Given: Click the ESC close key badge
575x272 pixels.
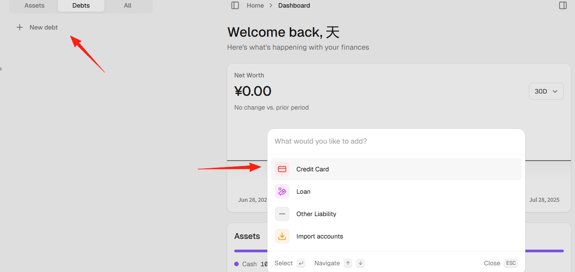Looking at the screenshot, I should click(x=511, y=263).
